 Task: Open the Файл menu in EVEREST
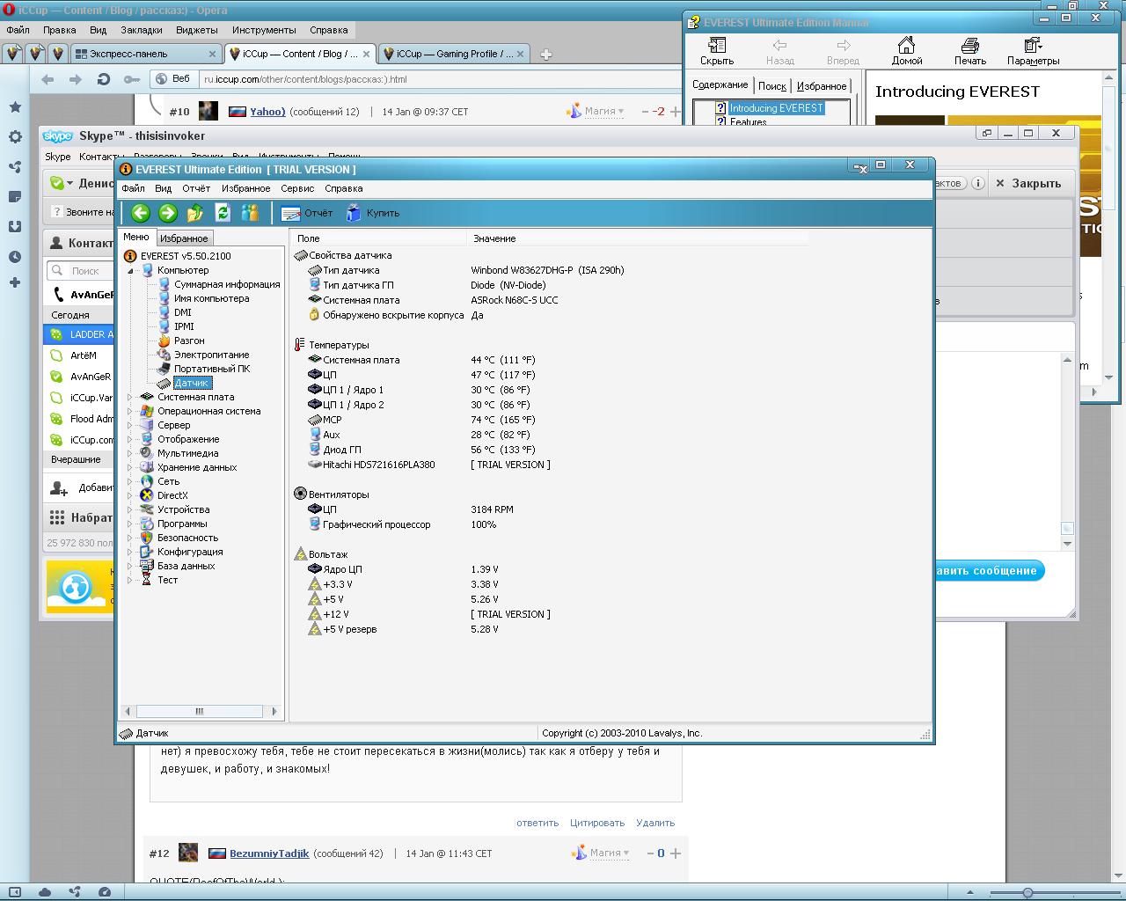tap(133, 188)
